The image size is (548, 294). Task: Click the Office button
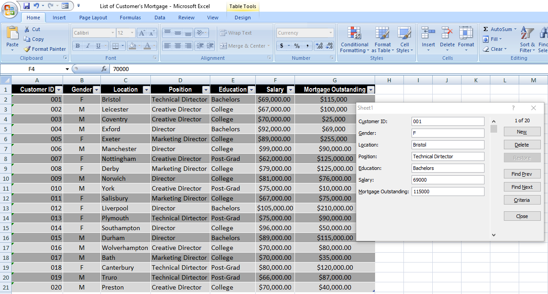coord(9,9)
